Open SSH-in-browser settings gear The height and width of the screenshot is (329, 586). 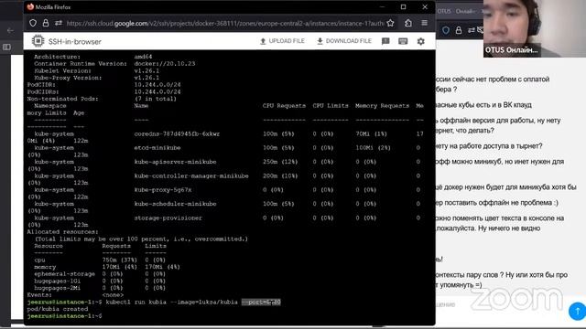(x=421, y=41)
